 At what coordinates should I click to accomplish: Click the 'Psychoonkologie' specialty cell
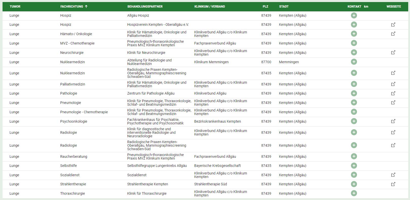[74, 121]
